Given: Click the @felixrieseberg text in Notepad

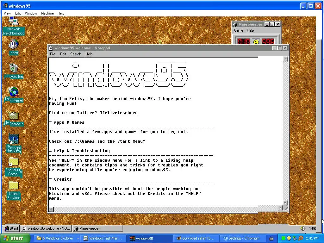Looking at the screenshot, I should (x=118, y=113).
